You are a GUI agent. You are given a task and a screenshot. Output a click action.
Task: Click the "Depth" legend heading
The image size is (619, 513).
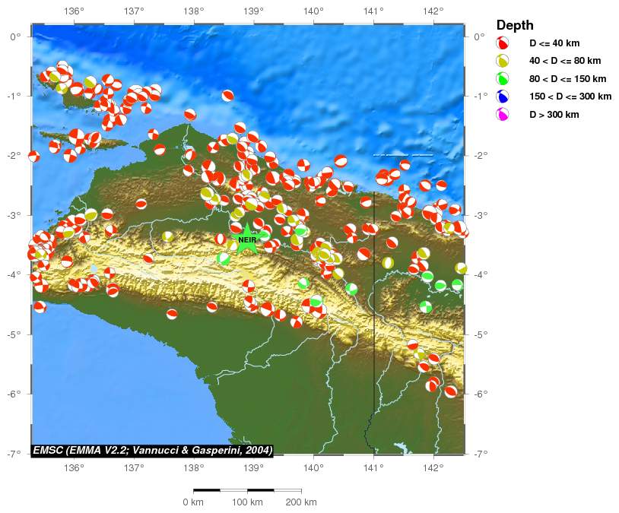[515, 25]
